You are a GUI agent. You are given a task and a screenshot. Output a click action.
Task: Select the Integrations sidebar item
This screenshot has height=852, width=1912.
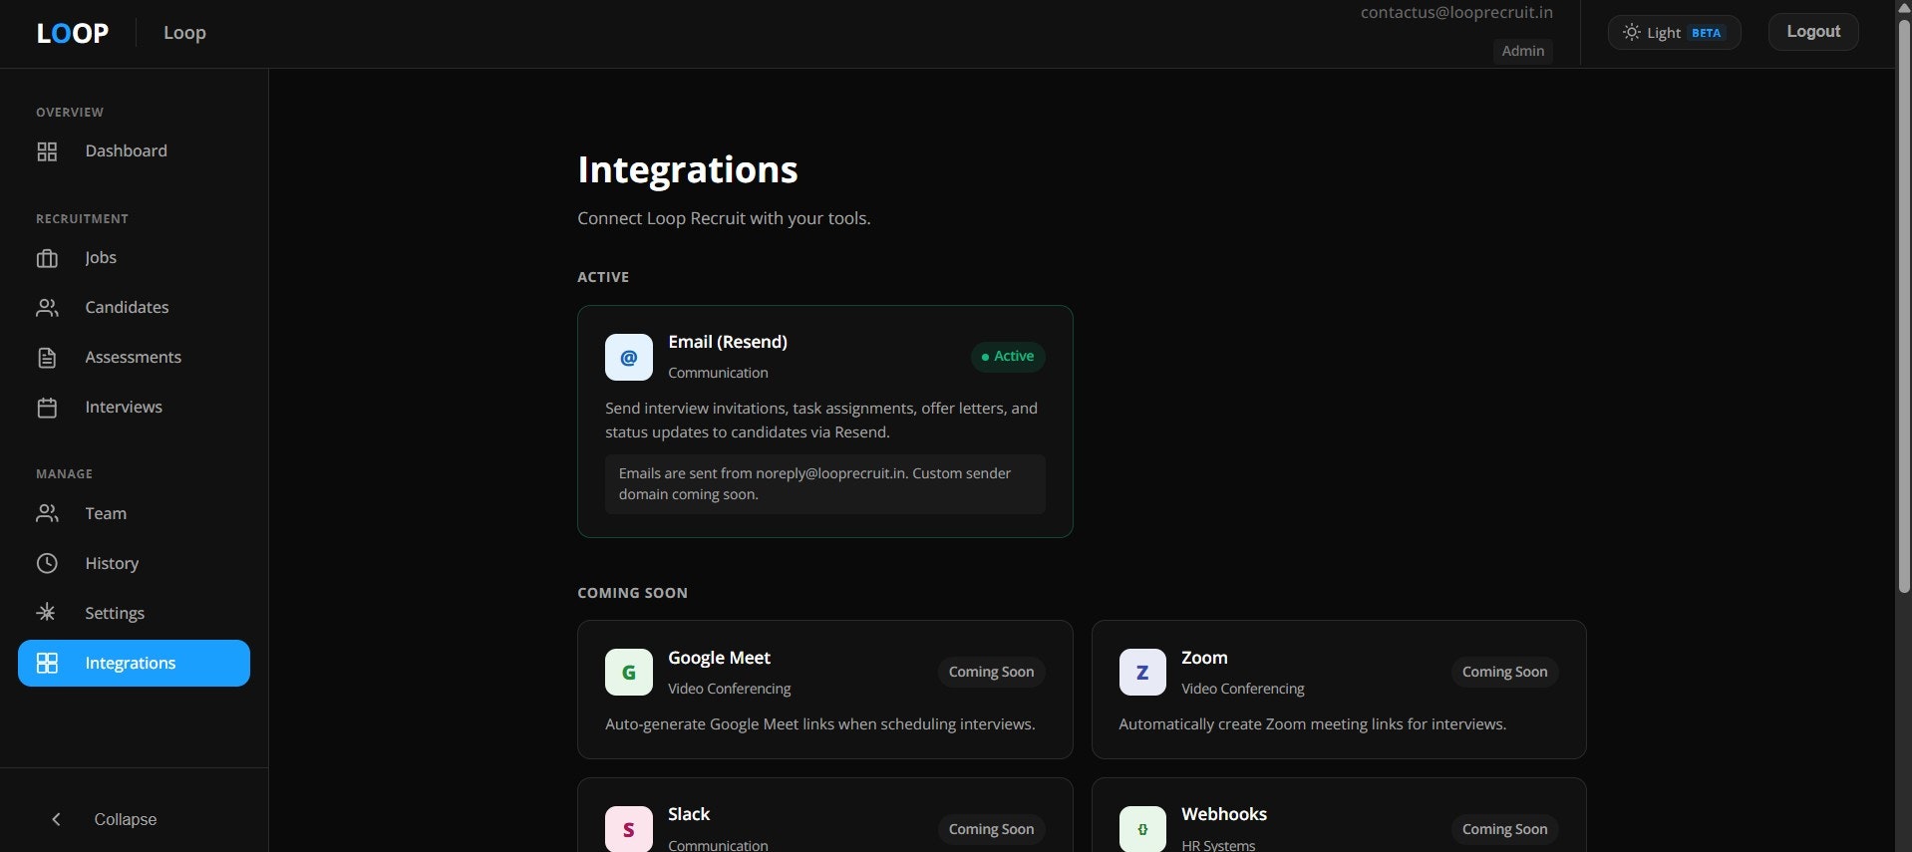click(x=134, y=663)
